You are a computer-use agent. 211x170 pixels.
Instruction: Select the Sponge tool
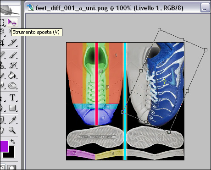tap(12, 85)
